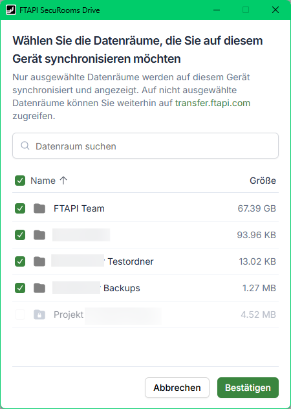
Task: Open the transfer.ftapi.com link
Action: click(x=213, y=103)
